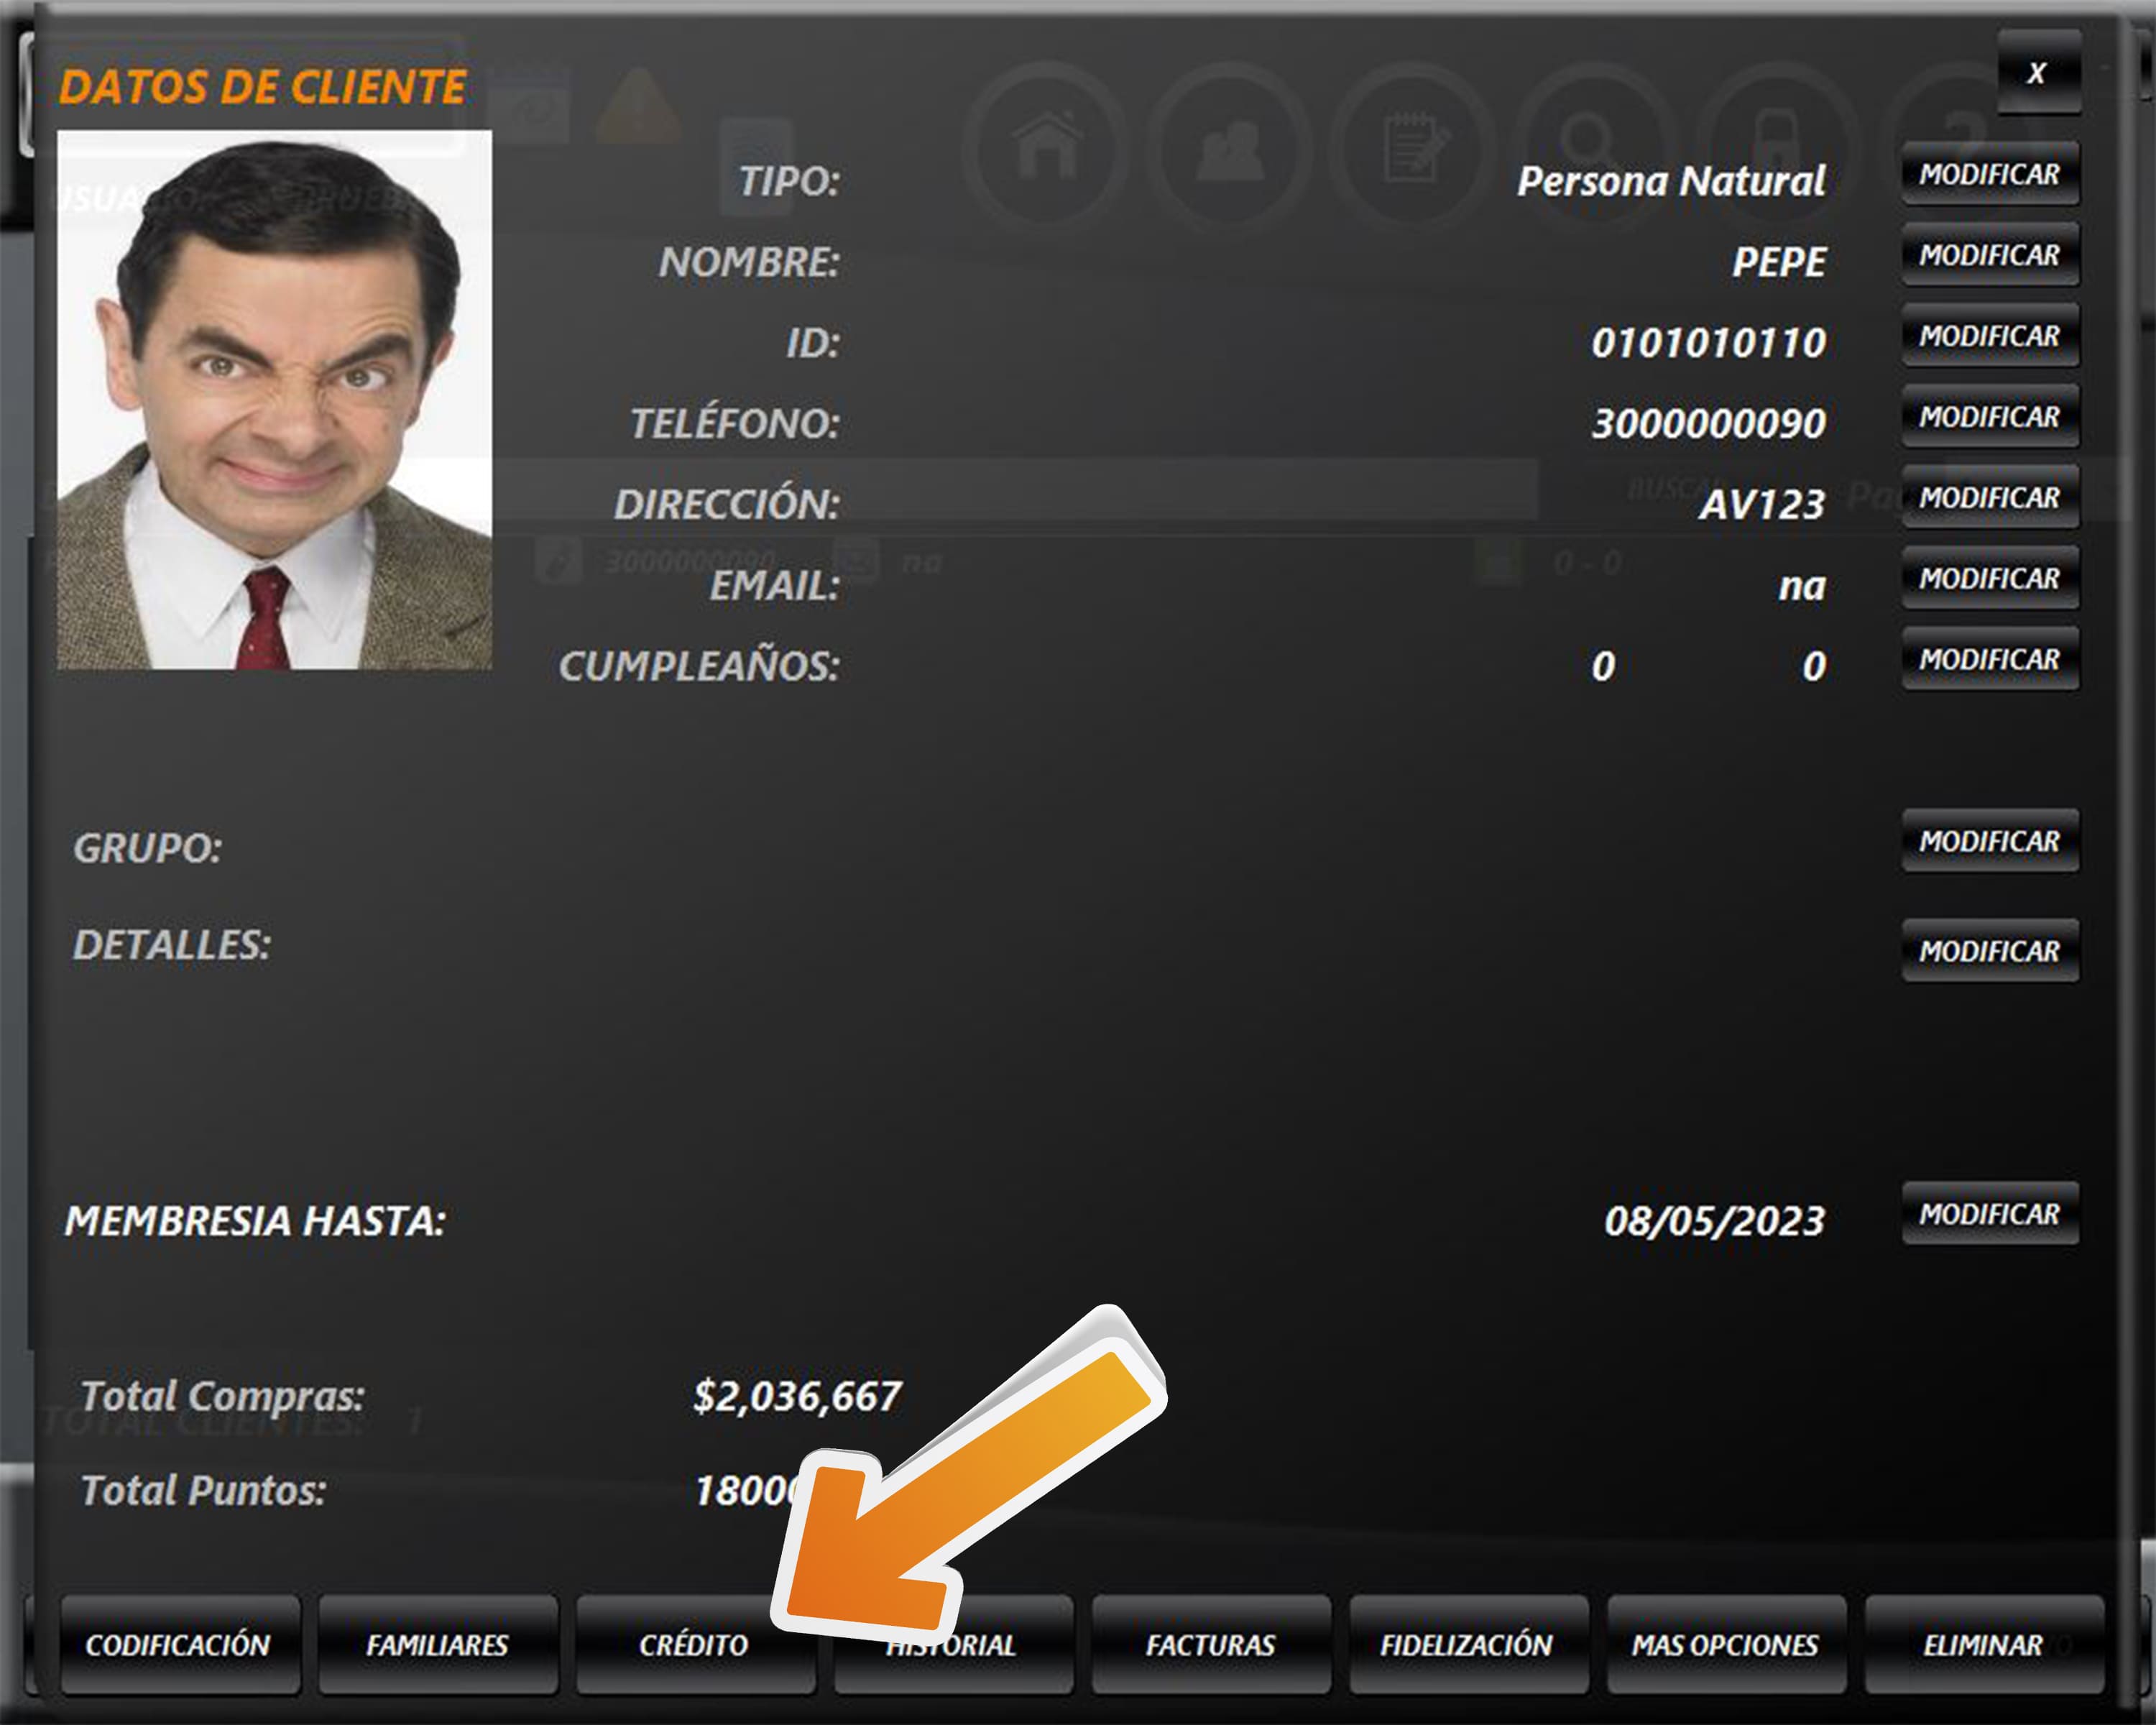2156x1725 pixels.
Task: Close the Datos de Cliente dialog
Action: tap(2038, 73)
